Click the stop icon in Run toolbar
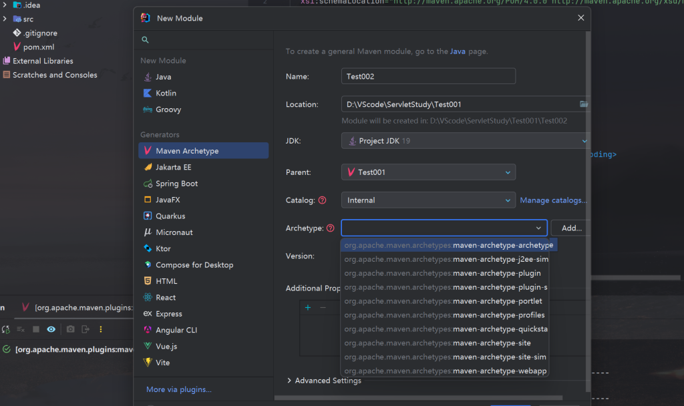684x406 pixels. point(36,329)
